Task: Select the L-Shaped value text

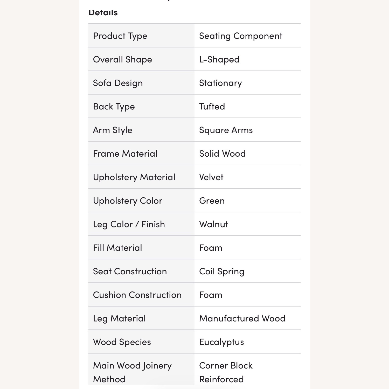Action: coord(219,59)
